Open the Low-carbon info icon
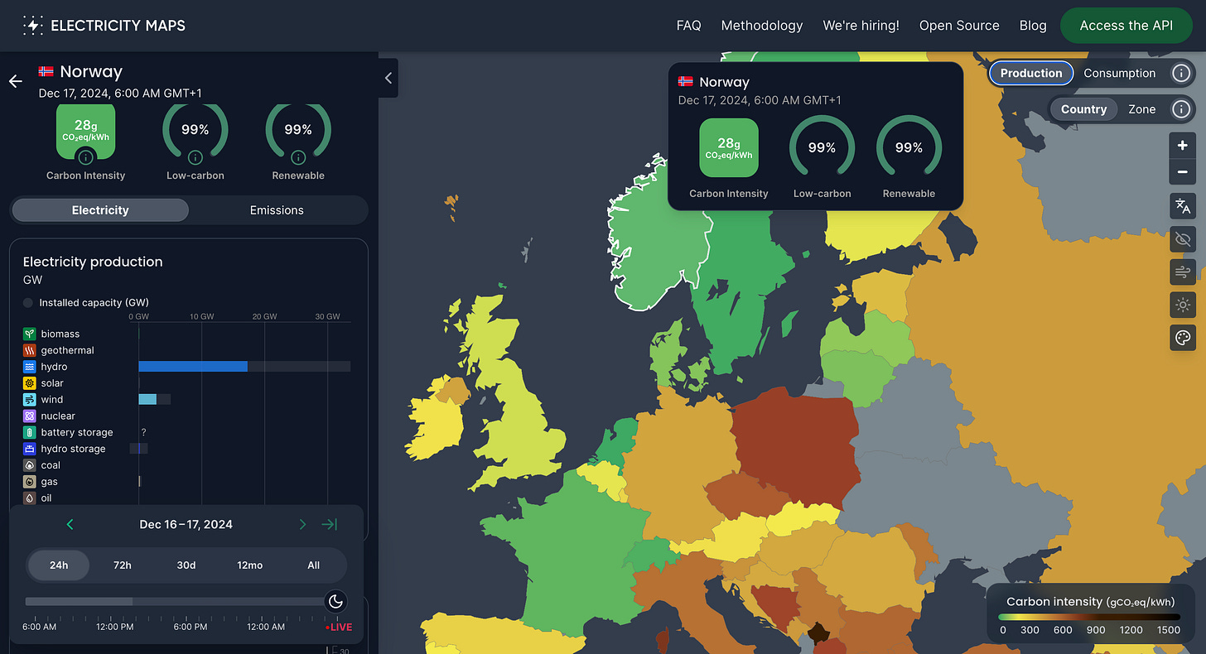Screen dimensions: 1206x654 click(195, 156)
